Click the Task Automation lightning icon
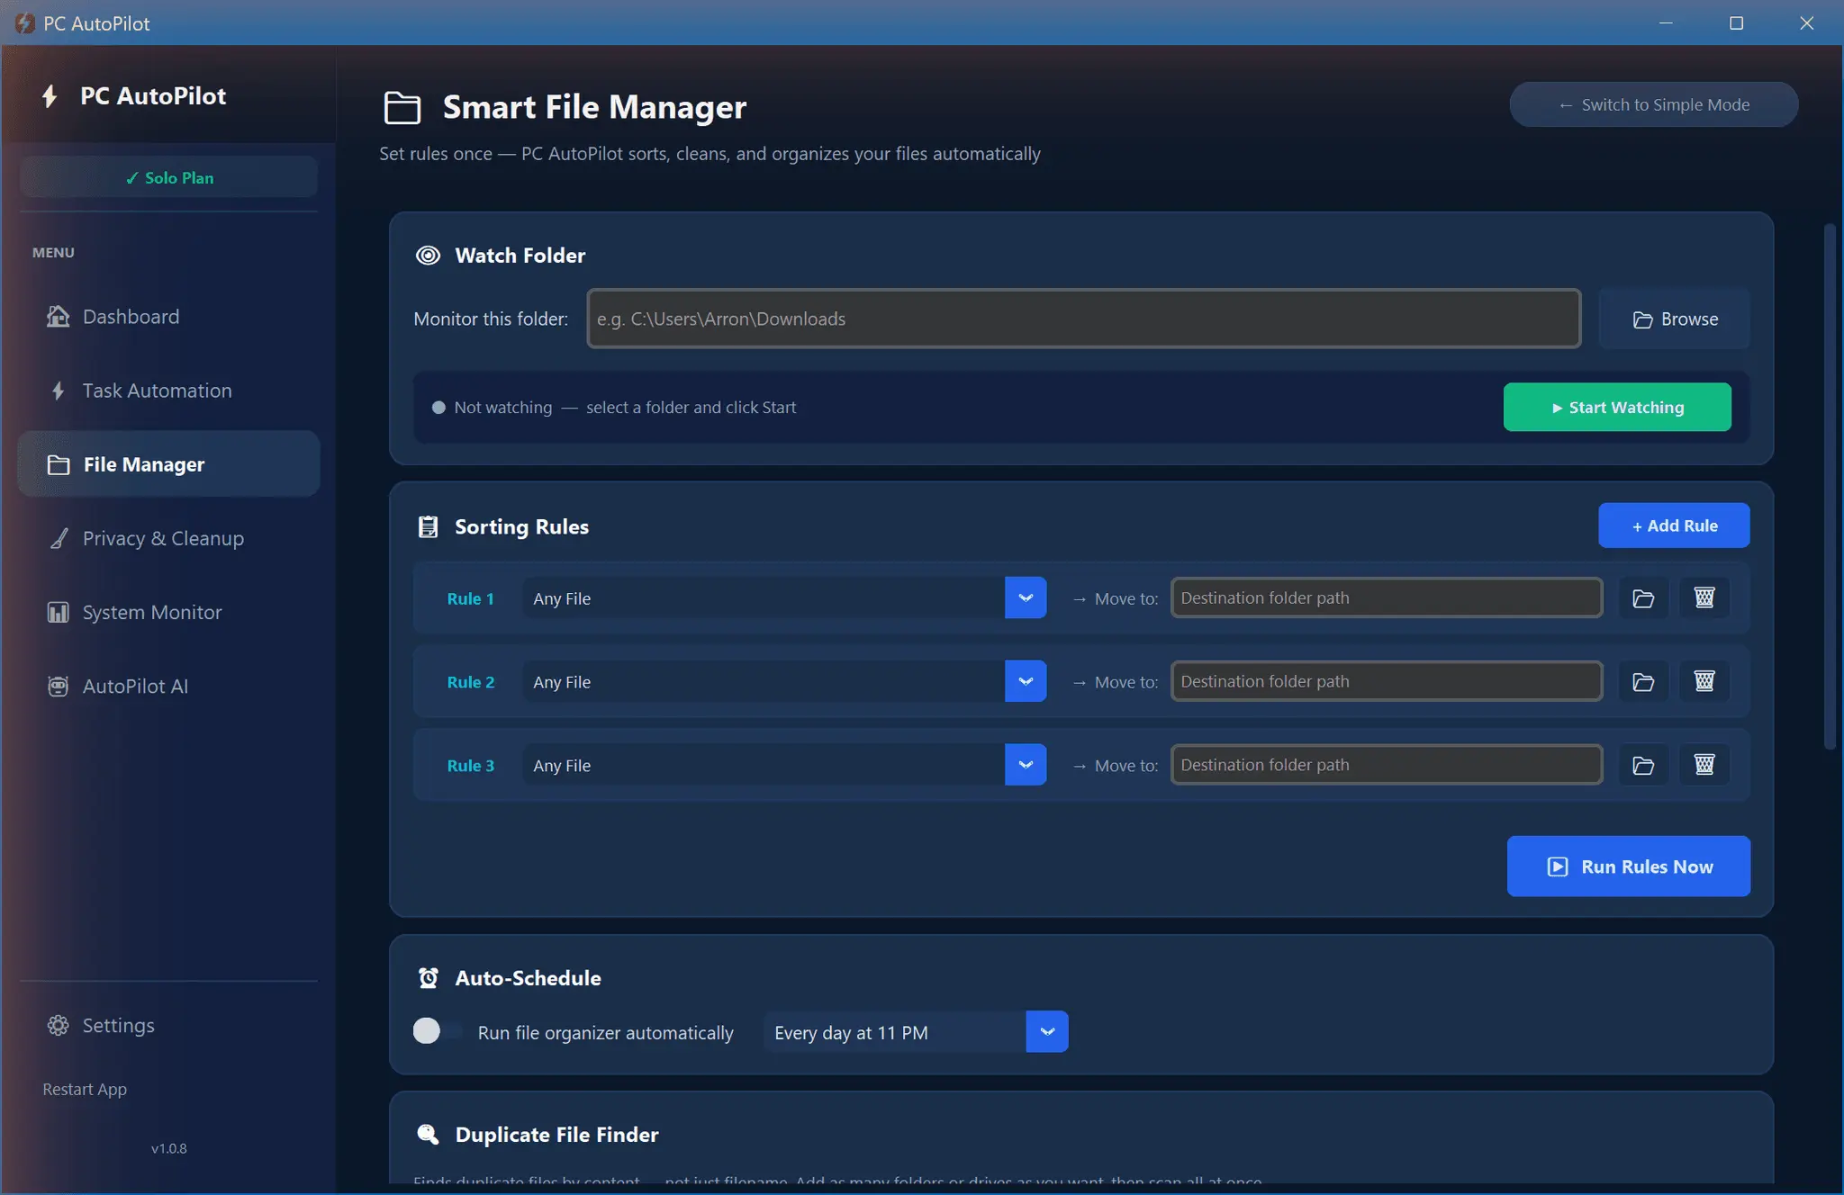This screenshot has height=1195, width=1844. (59, 391)
